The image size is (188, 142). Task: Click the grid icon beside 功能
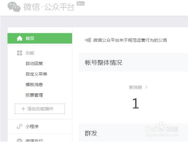coord(20,53)
